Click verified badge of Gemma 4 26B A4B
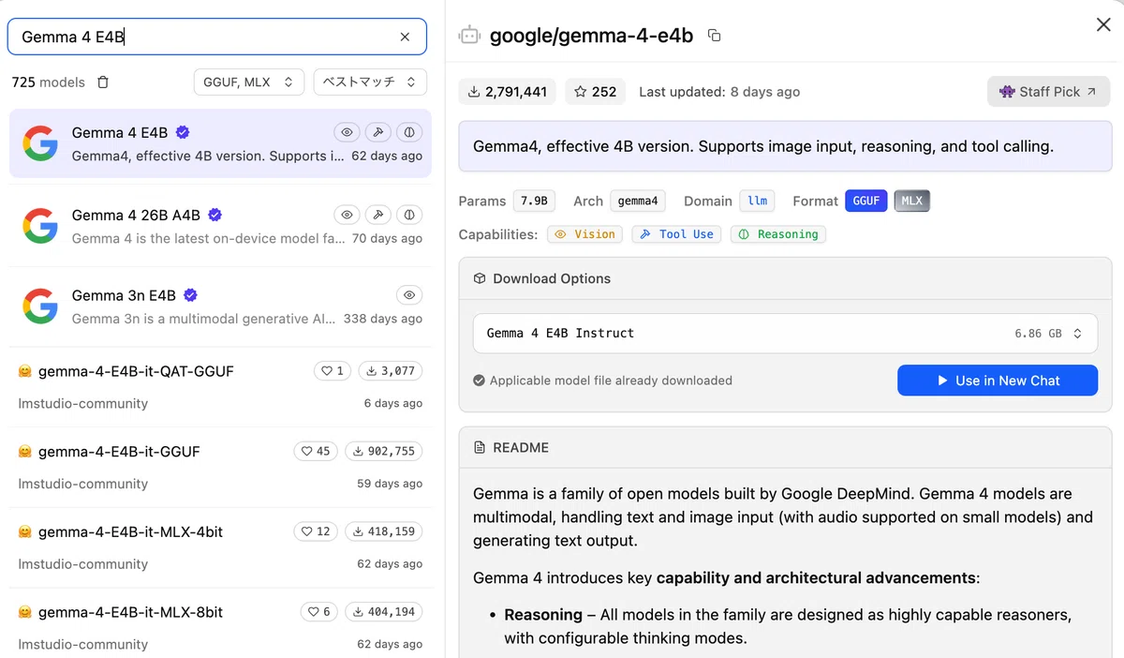 click(214, 215)
